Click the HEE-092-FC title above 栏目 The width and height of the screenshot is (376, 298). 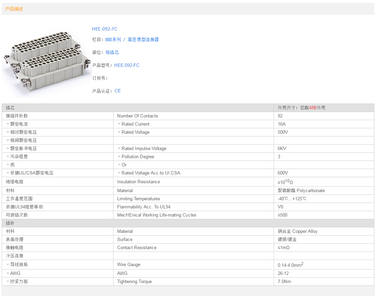(x=105, y=29)
